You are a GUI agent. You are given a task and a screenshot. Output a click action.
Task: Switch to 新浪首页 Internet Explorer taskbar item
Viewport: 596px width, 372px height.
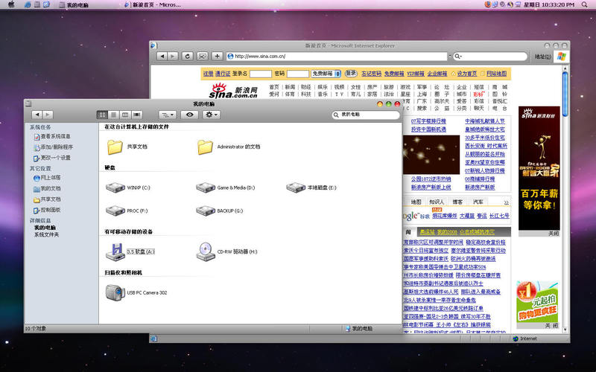152,5
